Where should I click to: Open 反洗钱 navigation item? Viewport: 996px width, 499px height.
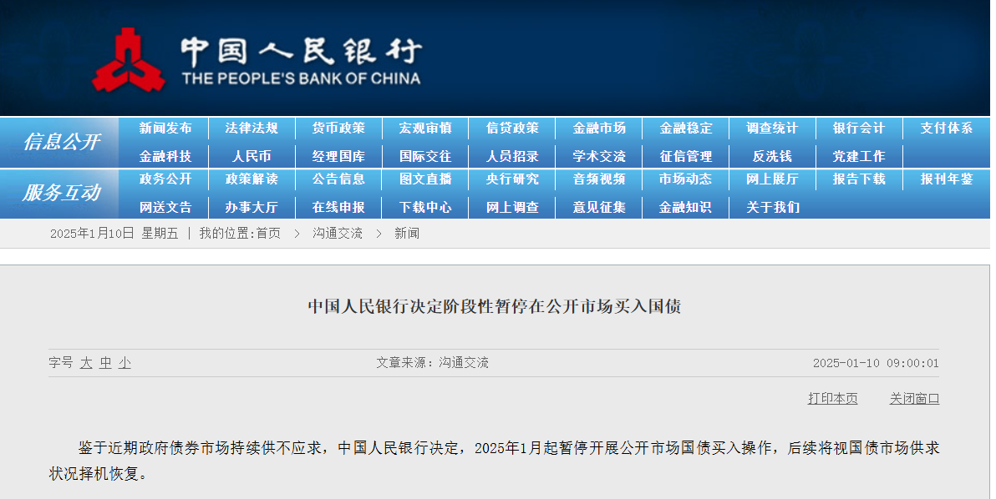click(772, 156)
